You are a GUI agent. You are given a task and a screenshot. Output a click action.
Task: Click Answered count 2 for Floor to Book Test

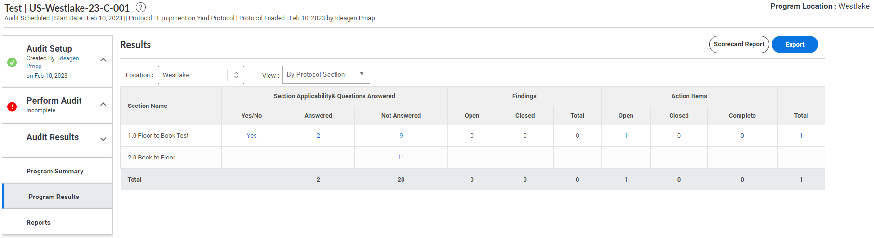tap(318, 136)
